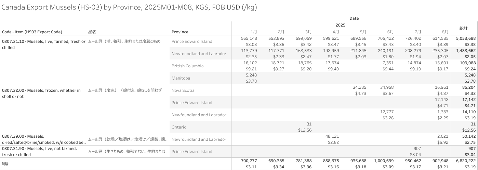The image size is (478, 170).
Task: Select the 品名 column header
Action: 92,32
